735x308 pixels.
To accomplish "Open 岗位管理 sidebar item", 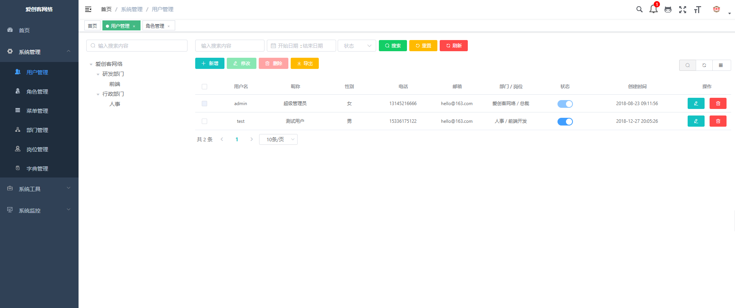I will pyautogui.click(x=39, y=149).
